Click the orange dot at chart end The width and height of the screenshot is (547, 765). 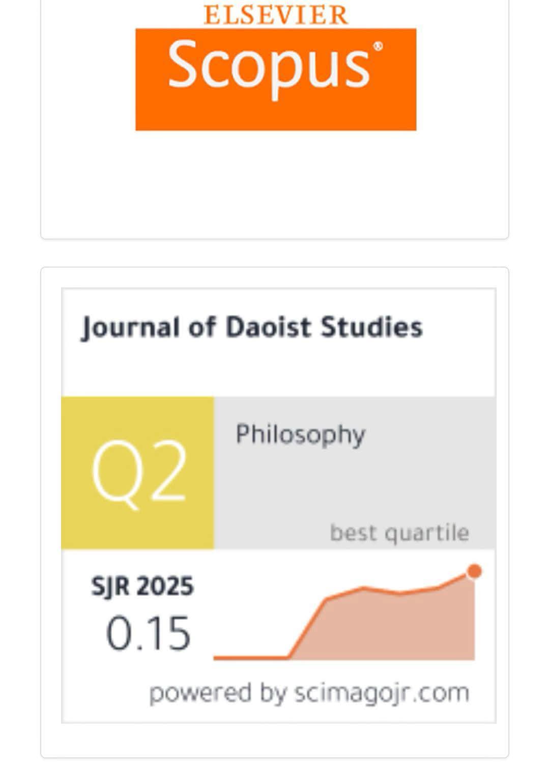[x=474, y=571]
